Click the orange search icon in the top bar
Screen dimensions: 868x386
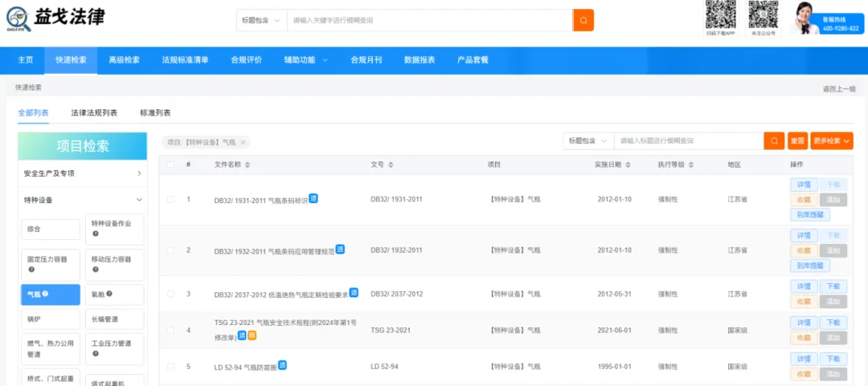(583, 20)
